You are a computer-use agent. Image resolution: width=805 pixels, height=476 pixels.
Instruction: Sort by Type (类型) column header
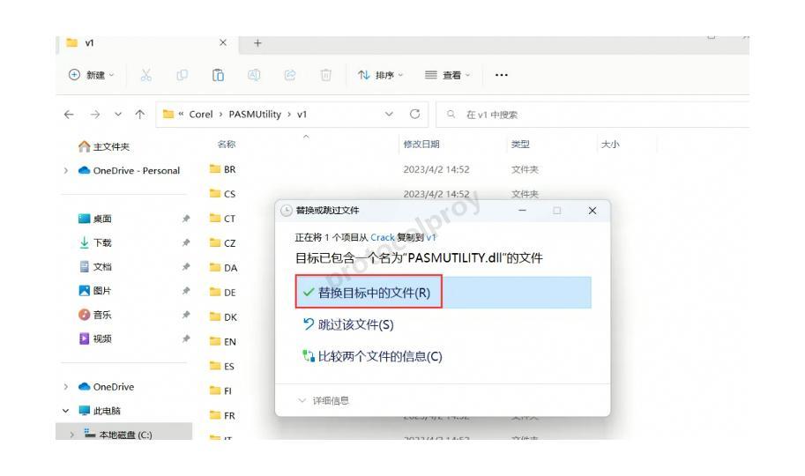click(x=520, y=145)
